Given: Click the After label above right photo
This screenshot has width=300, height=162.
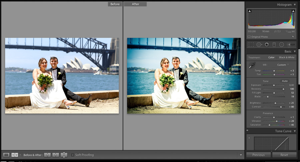Looking at the screenshot, I should (135, 4).
